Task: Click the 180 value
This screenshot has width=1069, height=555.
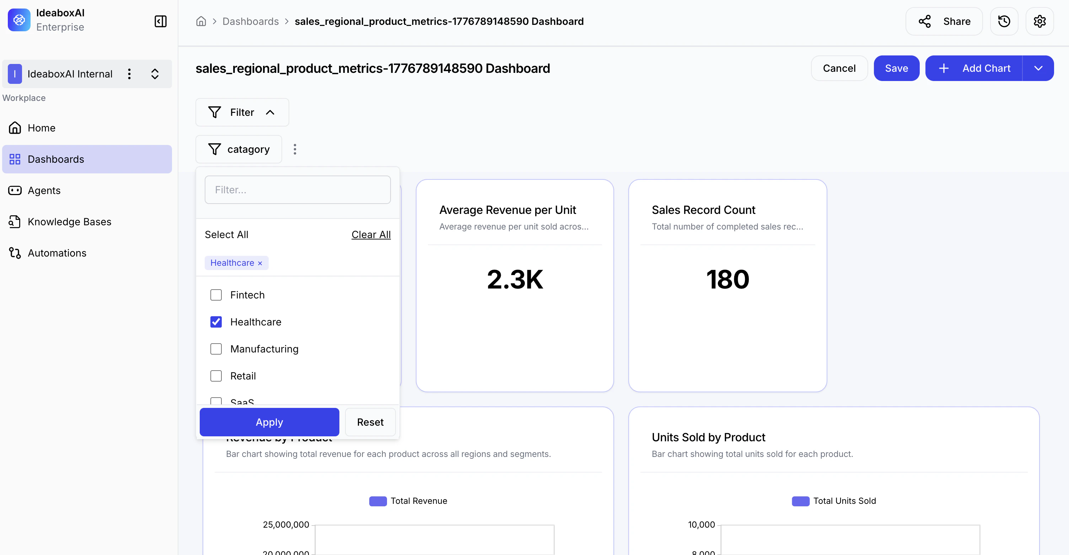Action: point(727,279)
